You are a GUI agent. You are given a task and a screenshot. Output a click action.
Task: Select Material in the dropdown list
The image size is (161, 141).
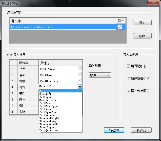coord(60,91)
